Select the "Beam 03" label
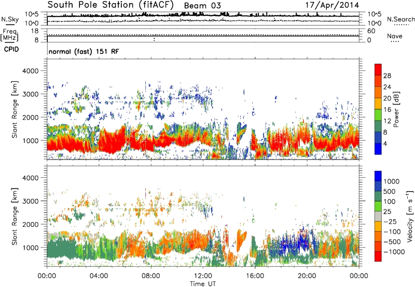This screenshot has height=287, width=415. click(202, 6)
